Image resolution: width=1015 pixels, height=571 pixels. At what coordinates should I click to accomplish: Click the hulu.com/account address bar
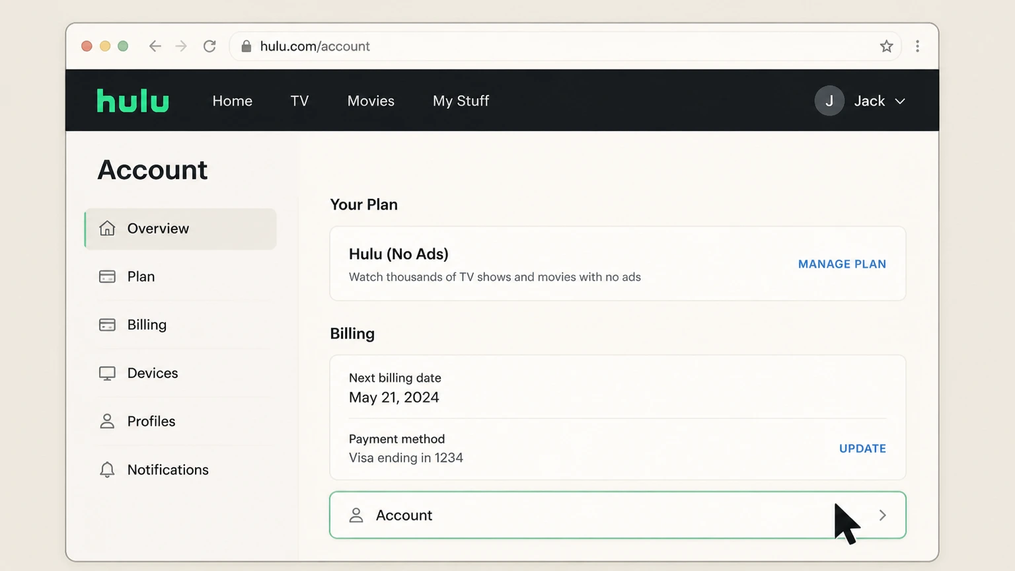coord(565,46)
